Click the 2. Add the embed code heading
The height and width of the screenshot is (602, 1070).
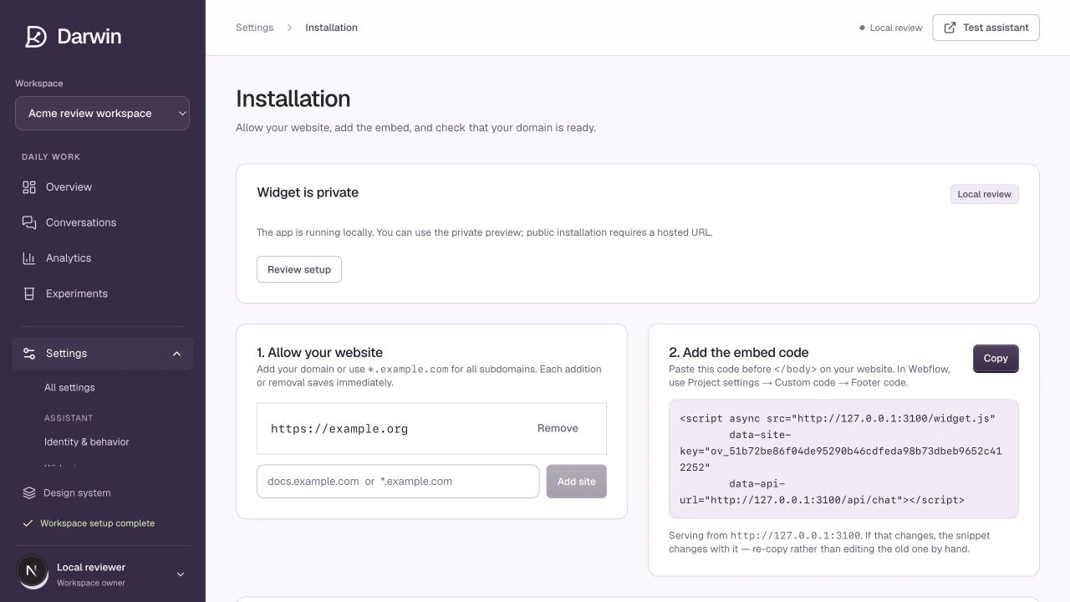(739, 353)
